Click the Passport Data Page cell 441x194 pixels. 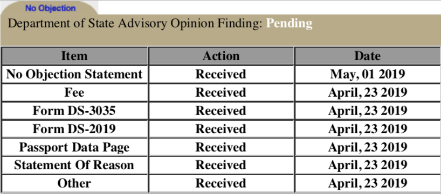tap(74, 147)
